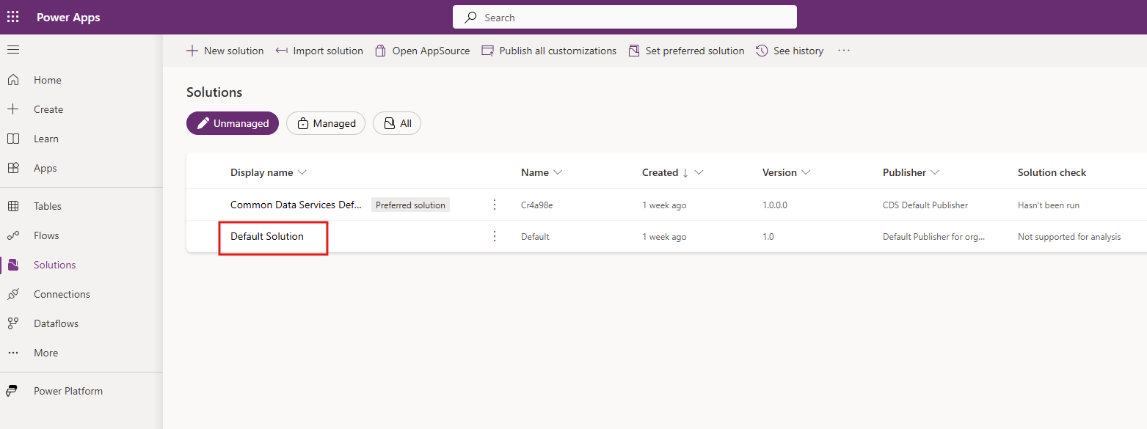This screenshot has height=429, width=1147.
Task: Open more actions for Default Solution row
Action: 495,236
